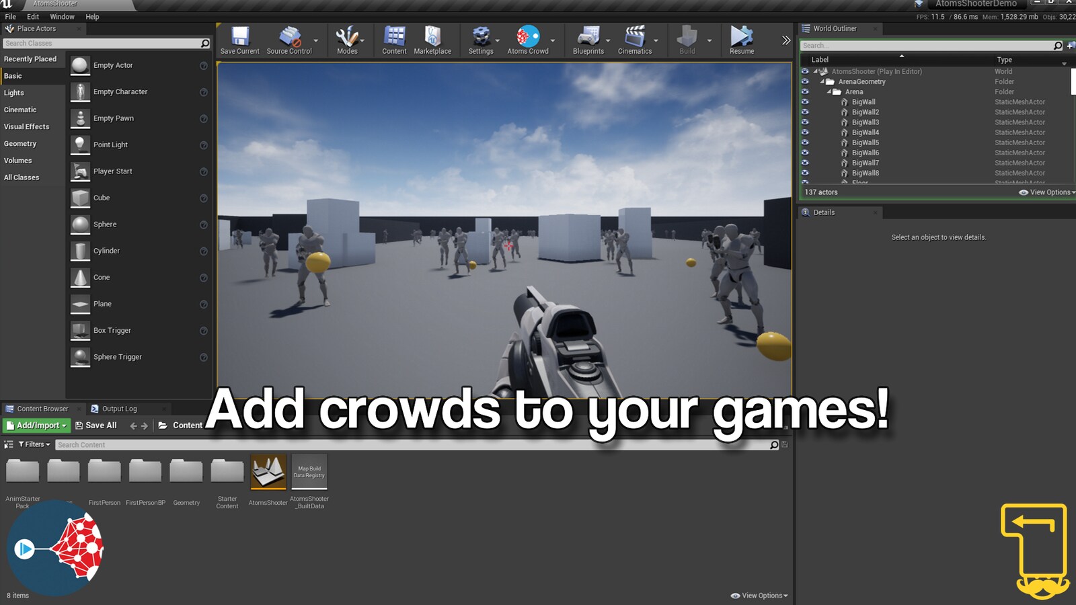This screenshot has width=1076, height=605.
Task: Select the AtomsShooter level thumbnail
Action: pyautogui.click(x=268, y=471)
